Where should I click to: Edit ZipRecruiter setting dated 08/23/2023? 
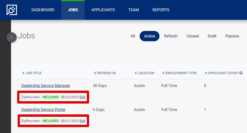pyautogui.click(x=82, y=97)
